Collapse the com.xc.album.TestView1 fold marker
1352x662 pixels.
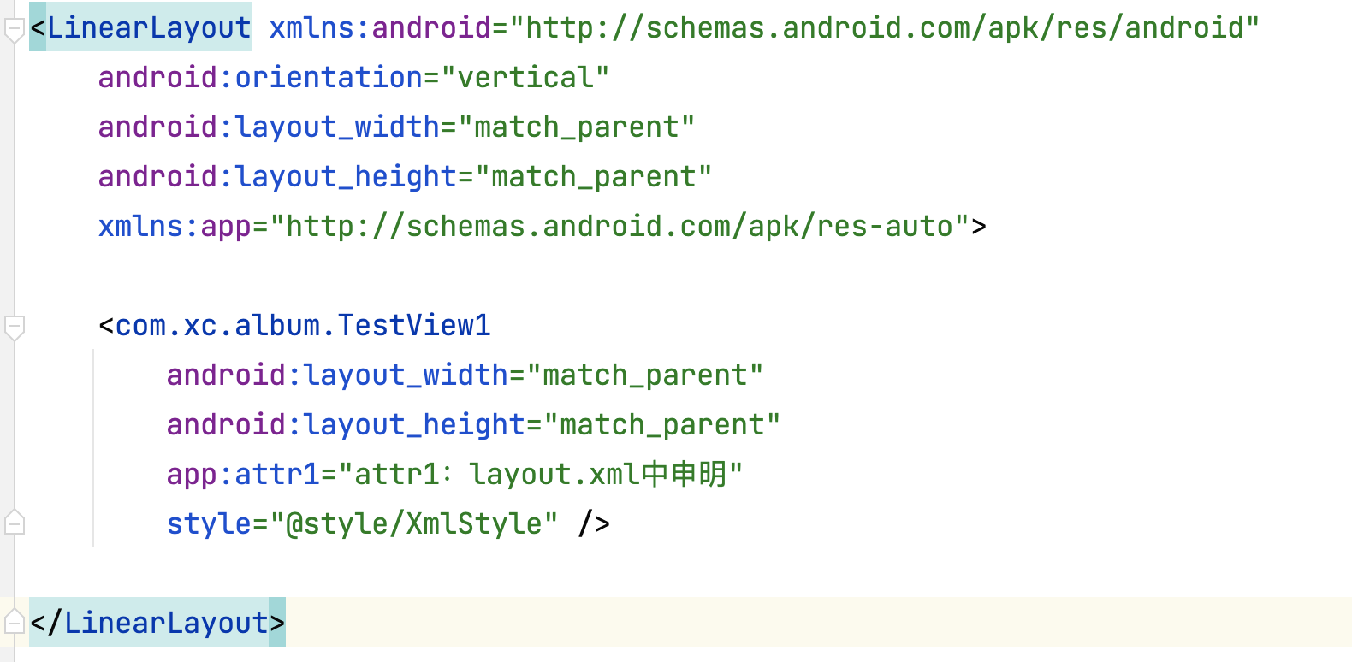[14, 327]
